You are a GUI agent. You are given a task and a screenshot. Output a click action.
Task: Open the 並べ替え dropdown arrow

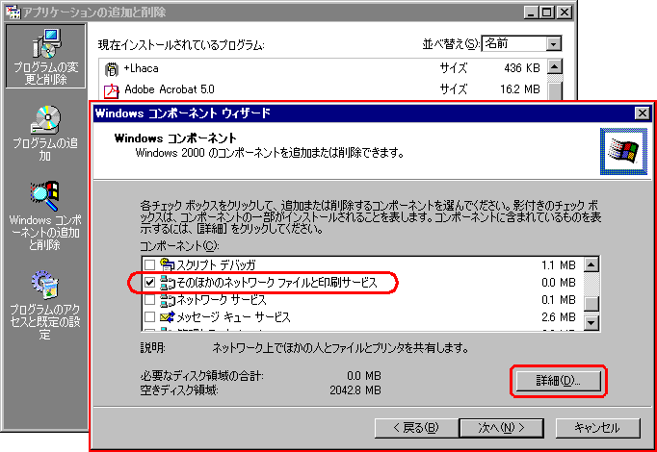tap(554, 43)
